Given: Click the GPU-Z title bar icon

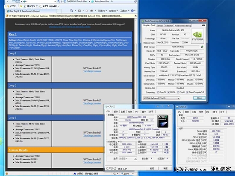Looking at the screenshot, I should tap(143, 21).
